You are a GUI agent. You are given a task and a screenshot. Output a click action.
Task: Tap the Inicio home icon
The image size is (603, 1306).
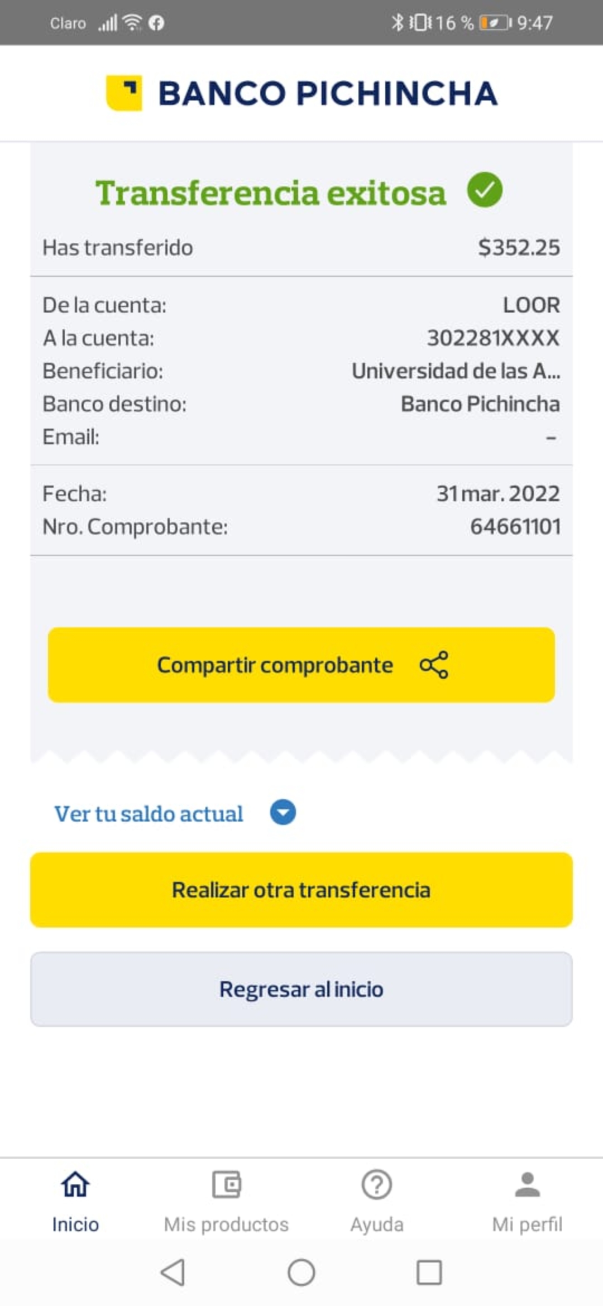click(x=75, y=1184)
